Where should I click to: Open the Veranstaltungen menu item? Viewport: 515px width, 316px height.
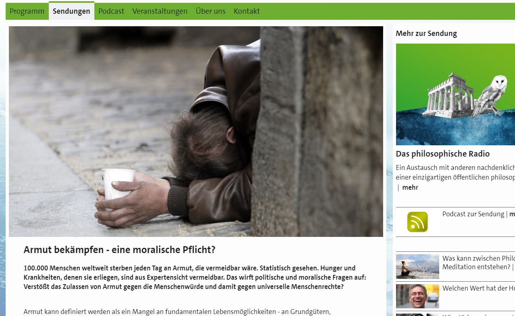pos(160,11)
